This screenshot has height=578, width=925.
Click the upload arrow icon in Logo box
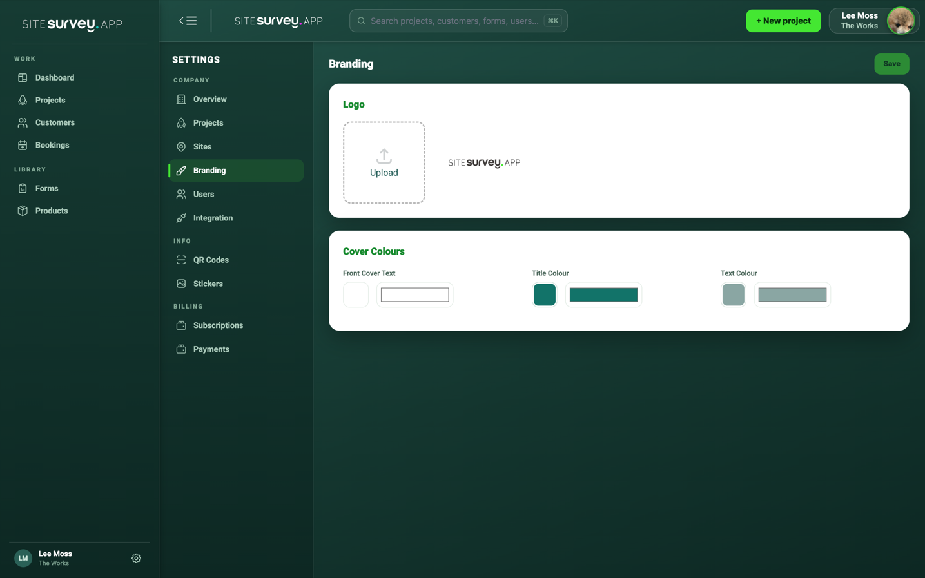pyautogui.click(x=384, y=156)
